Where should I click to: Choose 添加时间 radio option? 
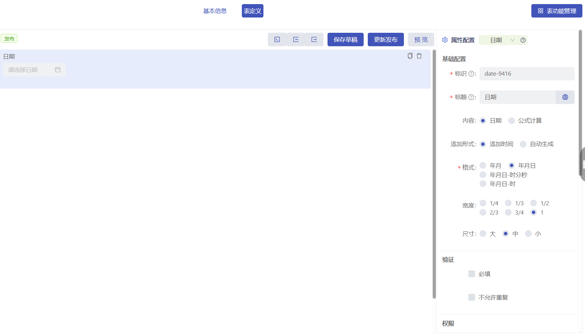pos(483,144)
